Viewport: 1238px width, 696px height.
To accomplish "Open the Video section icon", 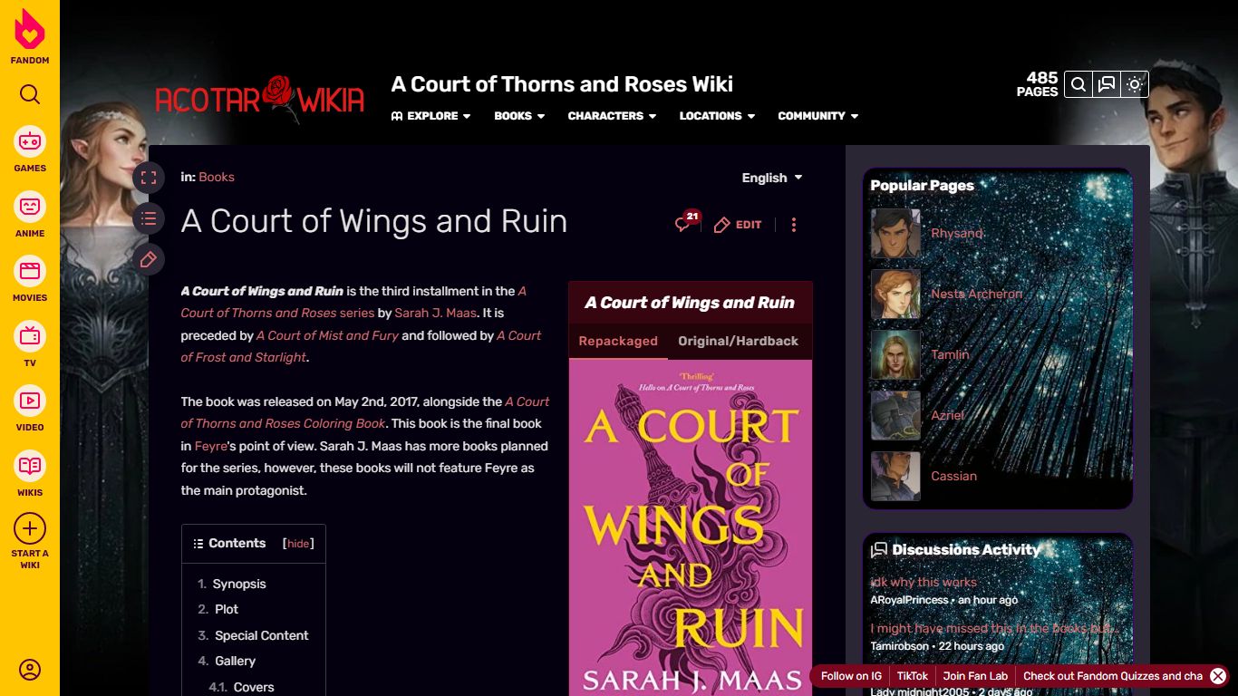I will [x=30, y=401].
